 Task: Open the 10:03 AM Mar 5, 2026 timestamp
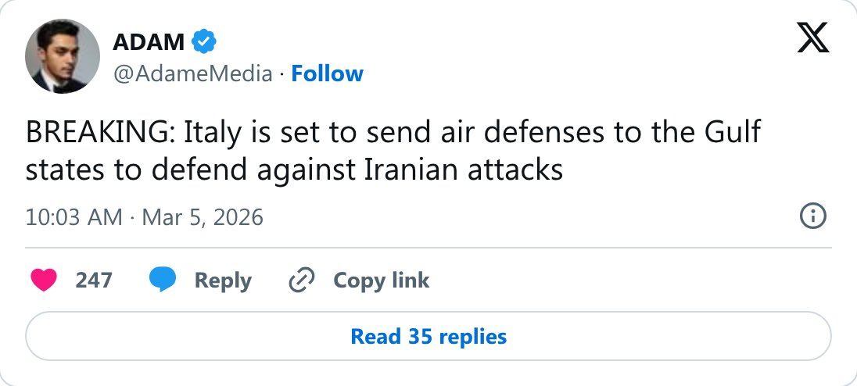145,217
